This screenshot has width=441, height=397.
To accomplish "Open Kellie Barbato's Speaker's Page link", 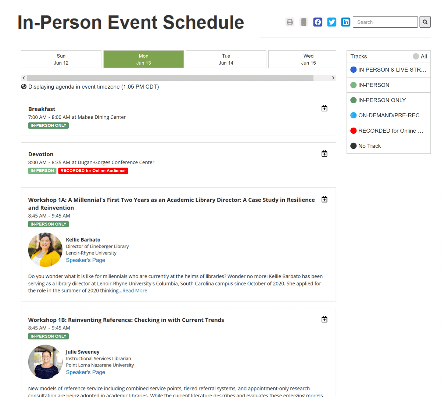I will click(x=86, y=260).
